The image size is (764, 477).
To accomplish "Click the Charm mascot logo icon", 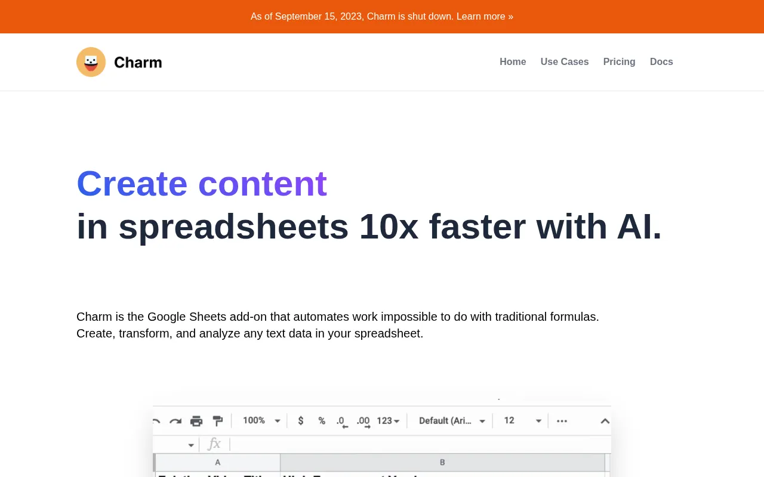I will pyautogui.click(x=91, y=62).
